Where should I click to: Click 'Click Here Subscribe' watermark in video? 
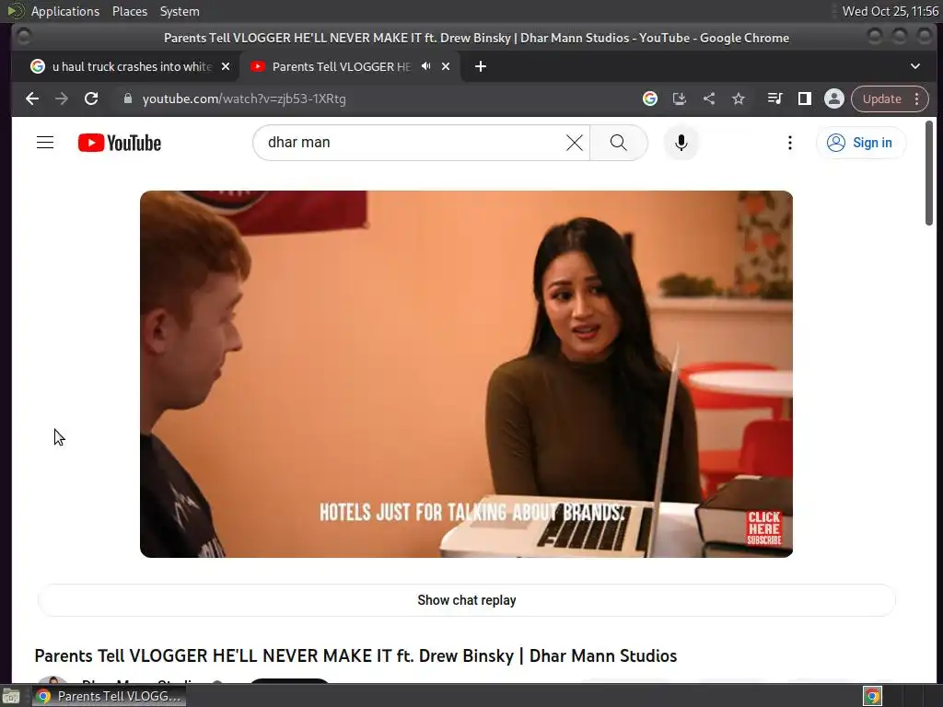pos(763,528)
